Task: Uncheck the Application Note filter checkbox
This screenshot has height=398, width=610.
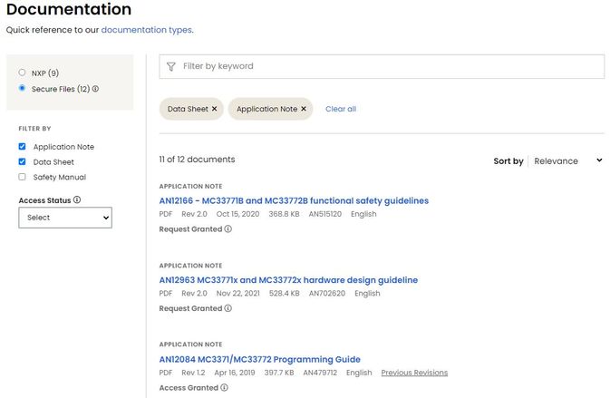Action: coord(23,147)
